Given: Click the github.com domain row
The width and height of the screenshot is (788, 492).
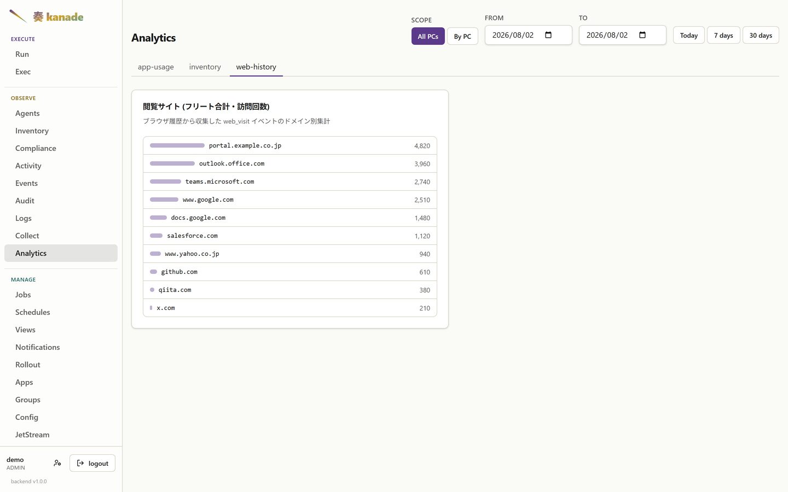Looking at the screenshot, I should pyautogui.click(x=290, y=272).
